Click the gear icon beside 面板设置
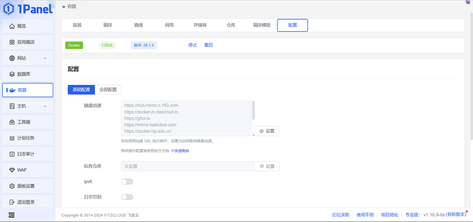Image resolution: width=473 pixels, height=222 pixels. pyautogui.click(x=12, y=186)
